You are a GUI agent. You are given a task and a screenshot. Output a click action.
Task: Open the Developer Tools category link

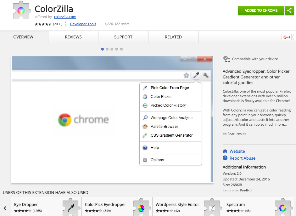[x=83, y=24]
